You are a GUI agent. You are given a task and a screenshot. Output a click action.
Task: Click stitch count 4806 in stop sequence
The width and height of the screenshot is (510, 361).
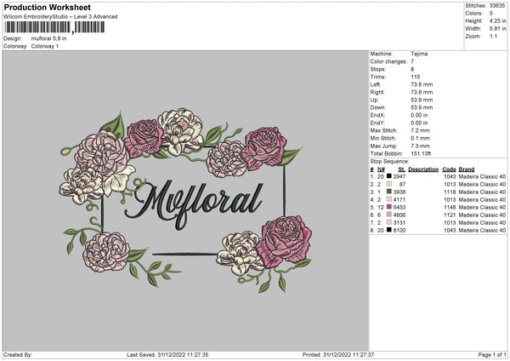tap(399, 215)
